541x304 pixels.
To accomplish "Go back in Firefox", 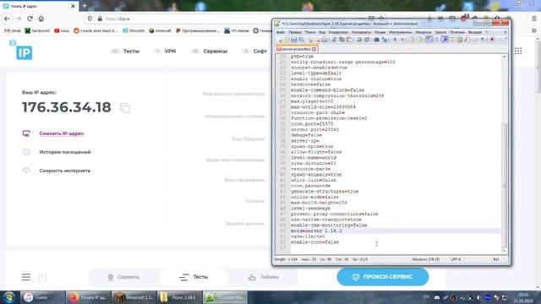I will [8, 19].
